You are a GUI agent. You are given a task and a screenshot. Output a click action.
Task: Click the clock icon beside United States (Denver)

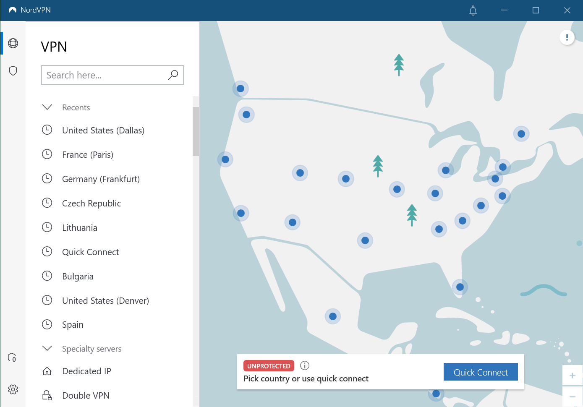(x=47, y=300)
